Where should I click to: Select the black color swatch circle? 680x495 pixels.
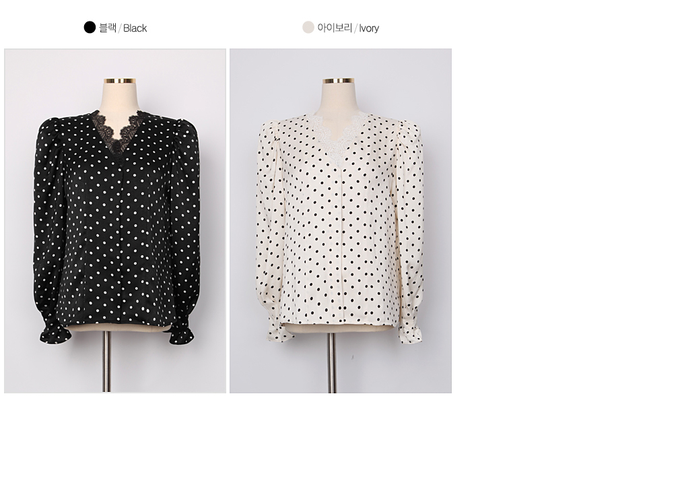90,28
